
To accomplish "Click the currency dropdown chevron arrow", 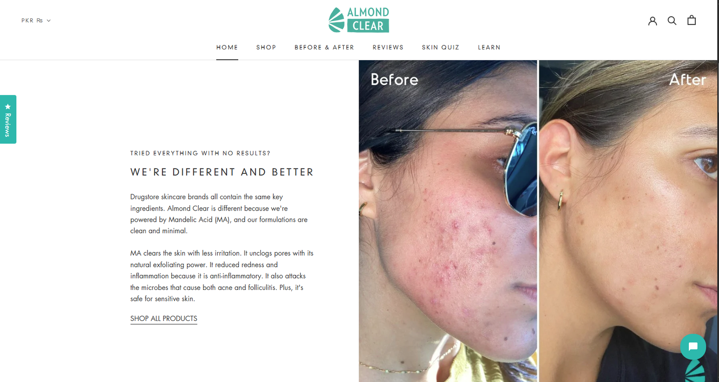I will 49,21.
